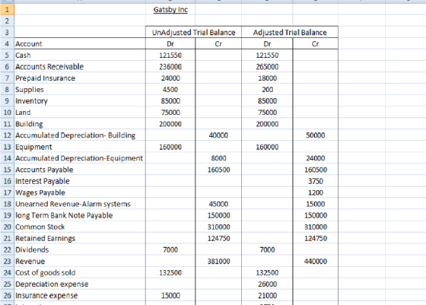Click the 'Supplies' account cell

(x=80, y=89)
